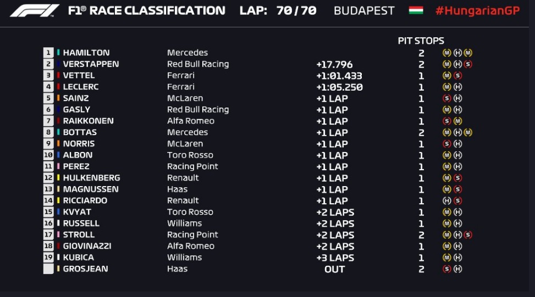Select the BUDAPEST location label
Viewport: 535px width, 297px height.
click(364, 11)
